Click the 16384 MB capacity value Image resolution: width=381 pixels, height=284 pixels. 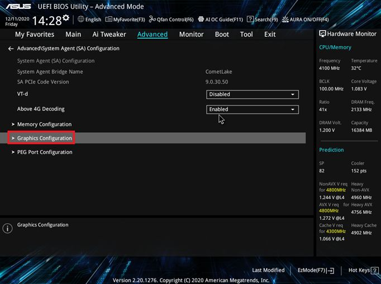pos(361,130)
